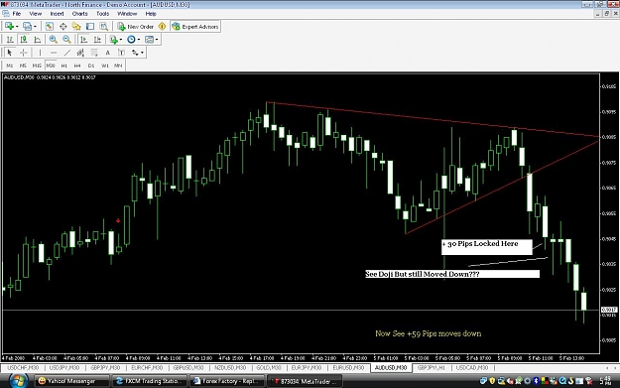Switch timeframe to H1

click(64, 65)
